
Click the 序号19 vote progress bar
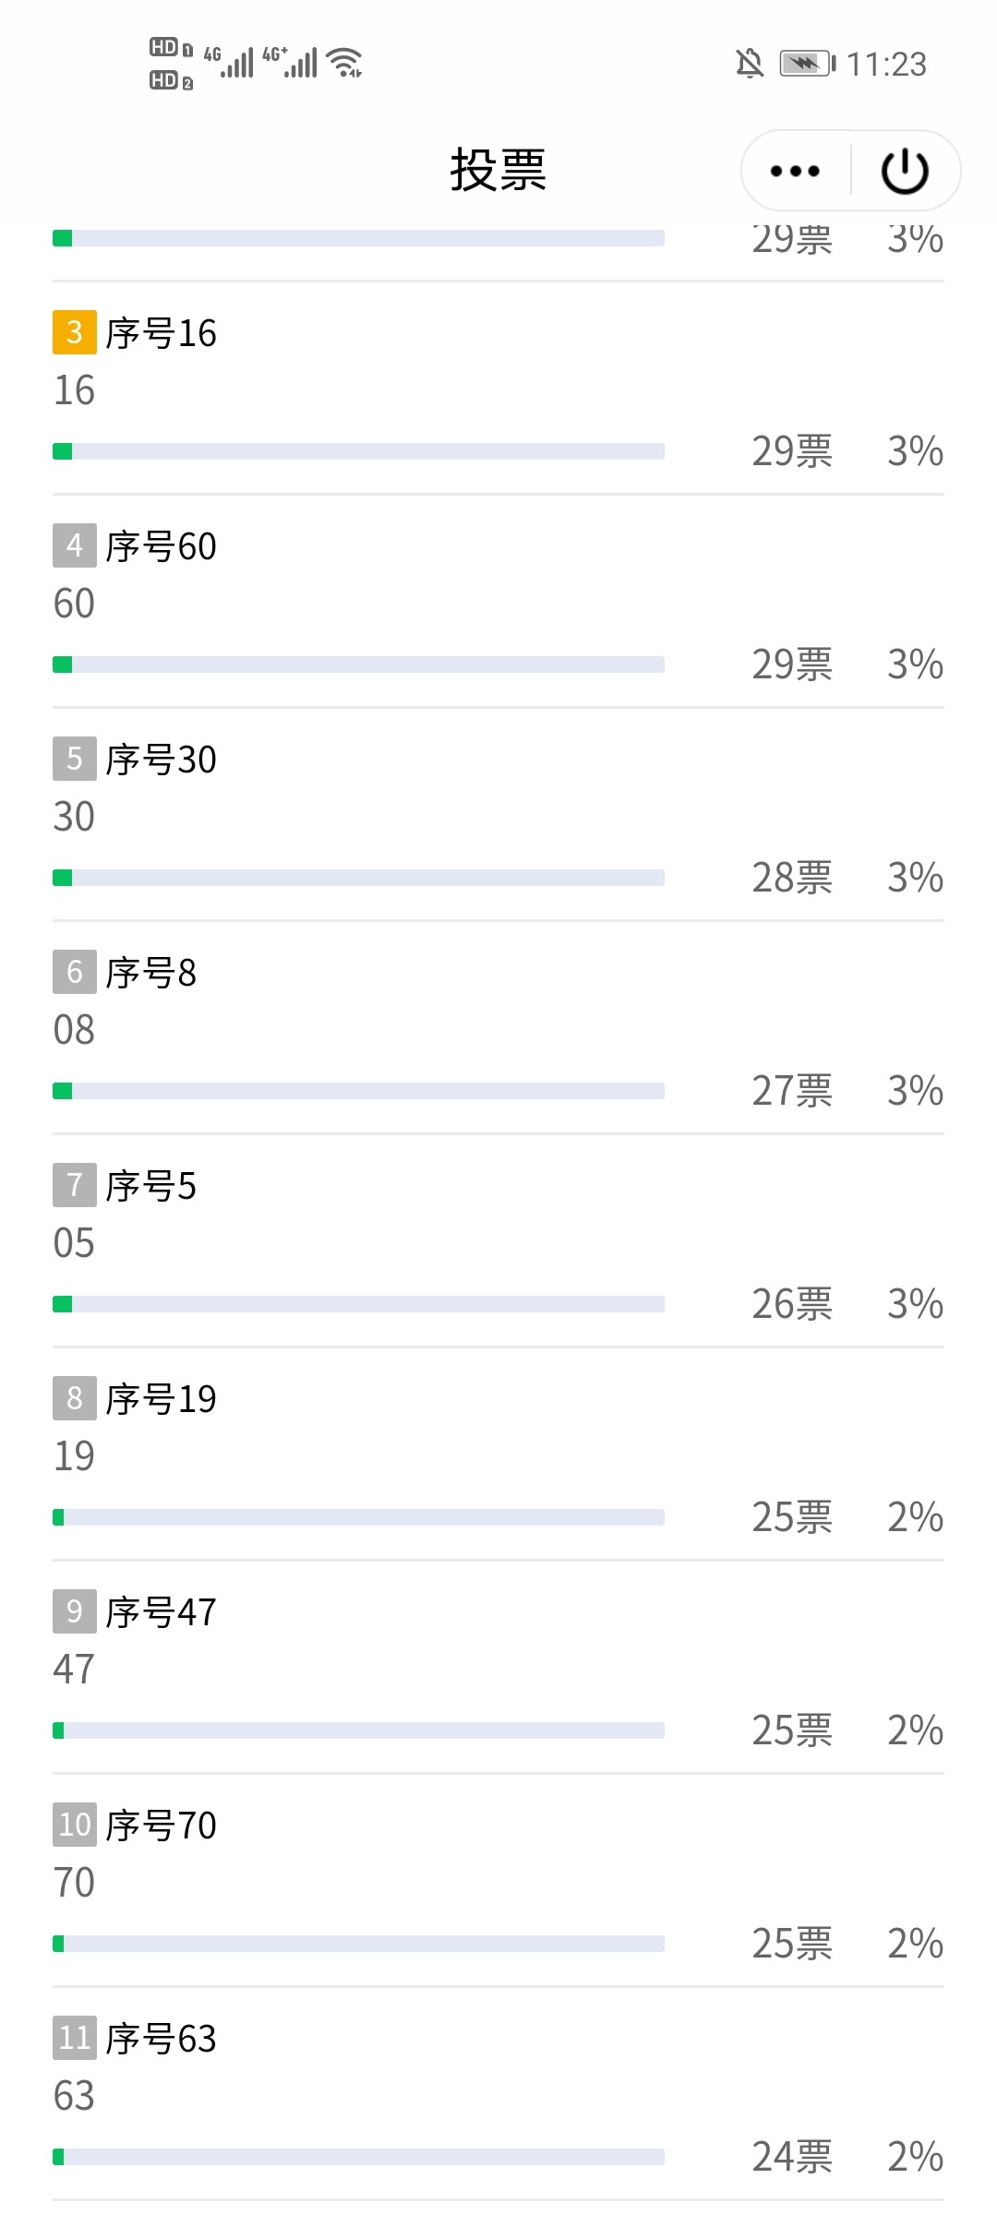[358, 1517]
